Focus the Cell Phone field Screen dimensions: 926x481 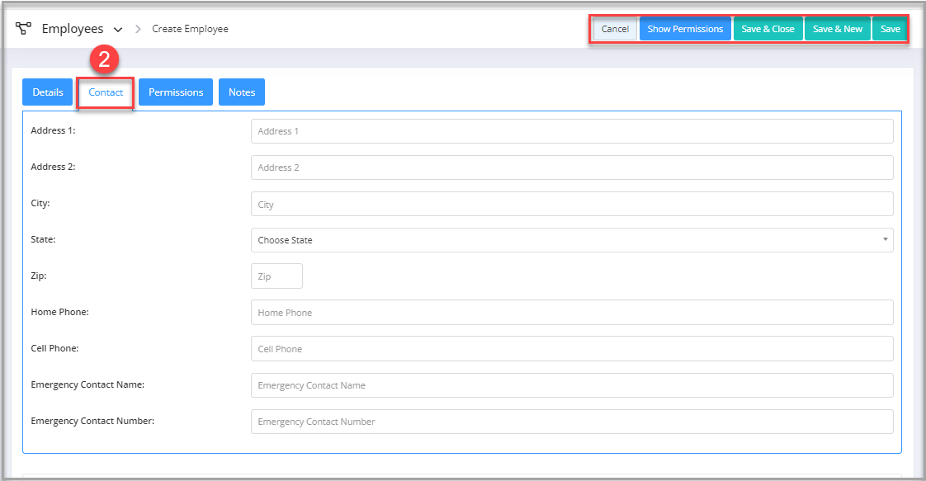pyautogui.click(x=571, y=349)
